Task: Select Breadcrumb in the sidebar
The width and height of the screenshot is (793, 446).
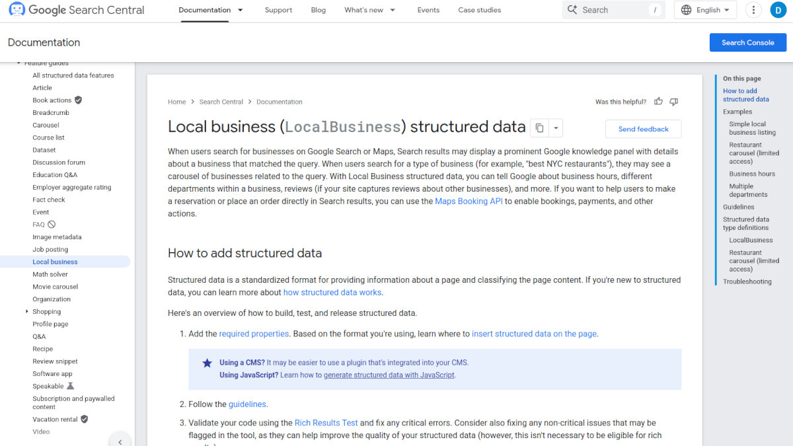Action: [x=51, y=112]
